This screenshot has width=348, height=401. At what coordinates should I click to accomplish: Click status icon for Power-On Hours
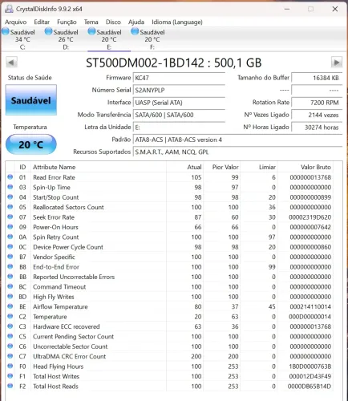coord(10,227)
